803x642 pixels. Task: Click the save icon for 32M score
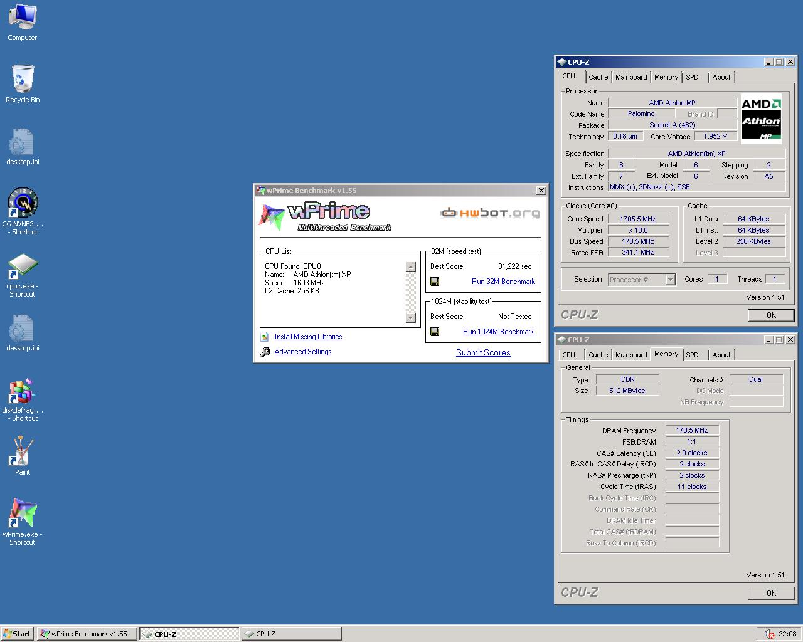pos(435,282)
